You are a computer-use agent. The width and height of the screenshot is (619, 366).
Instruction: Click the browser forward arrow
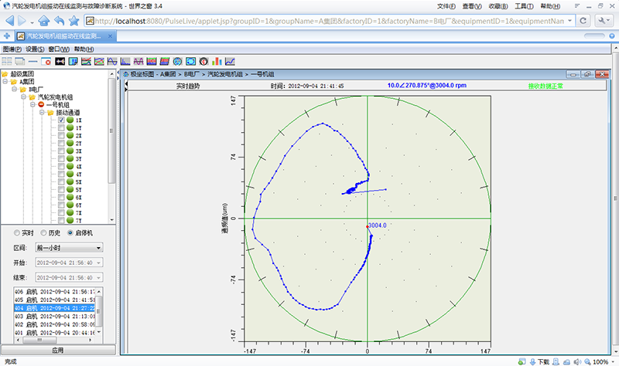coord(22,21)
